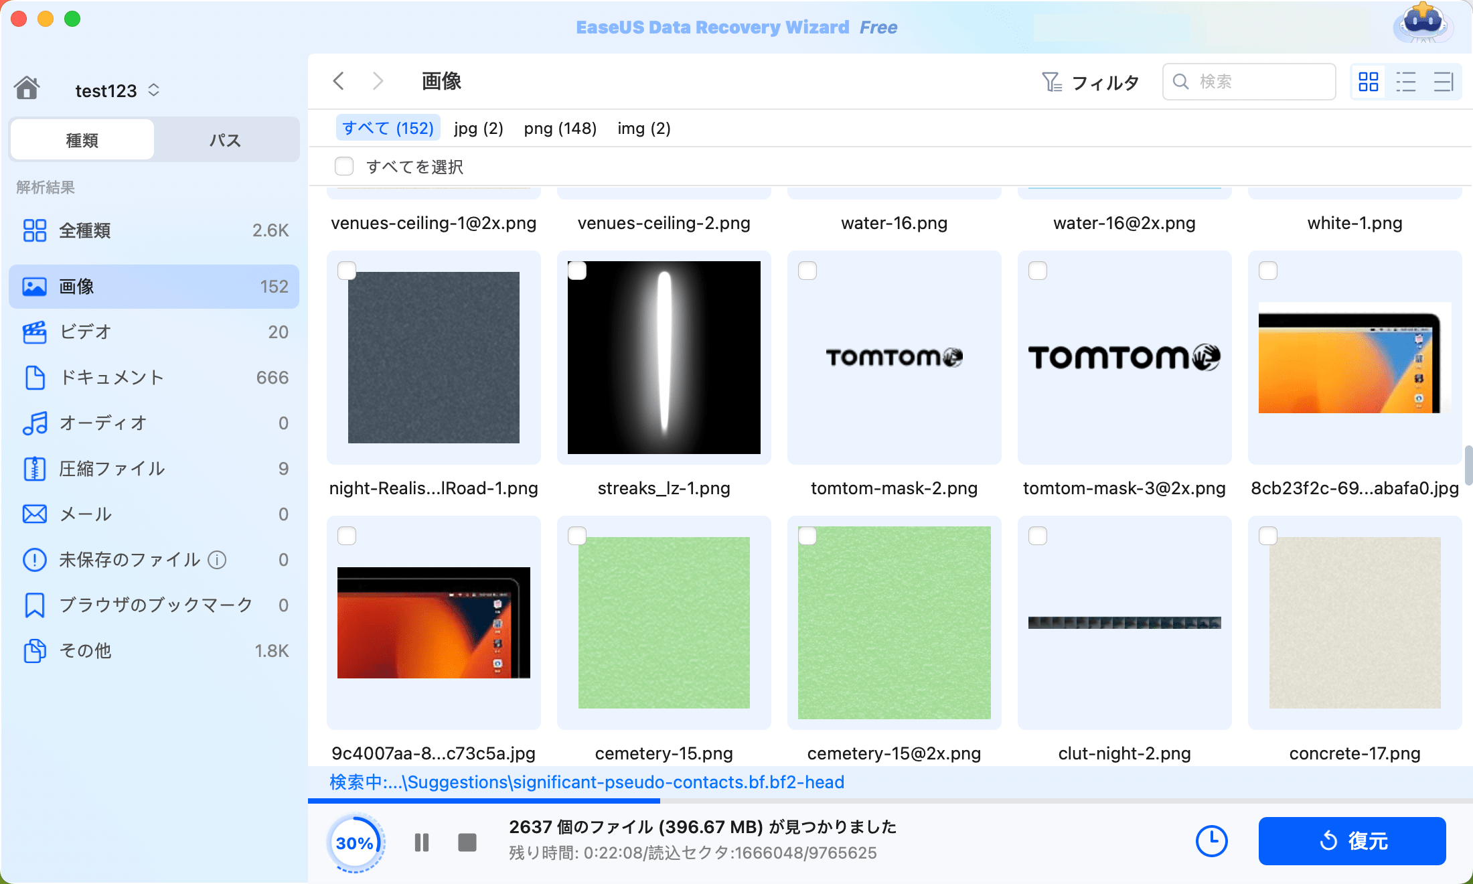Click the venues-ceiling-1@2x.png filename

point(434,223)
